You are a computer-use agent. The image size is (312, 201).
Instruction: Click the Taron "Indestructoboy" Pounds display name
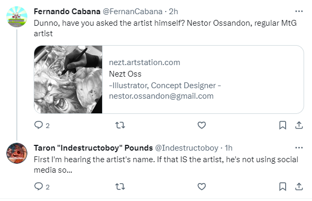click(93, 148)
